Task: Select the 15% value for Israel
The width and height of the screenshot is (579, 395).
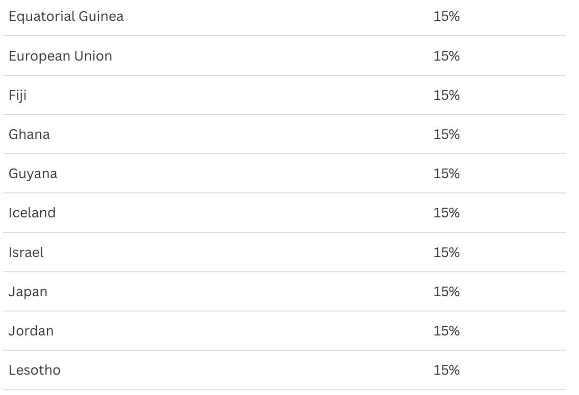Action: pos(446,252)
